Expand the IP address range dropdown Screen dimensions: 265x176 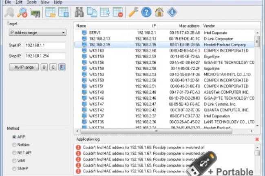37,33
